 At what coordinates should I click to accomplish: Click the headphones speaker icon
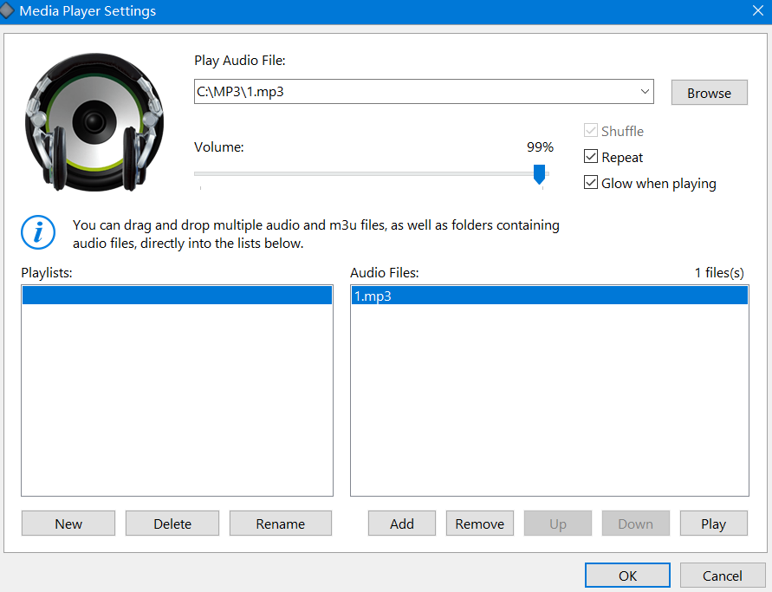click(94, 120)
